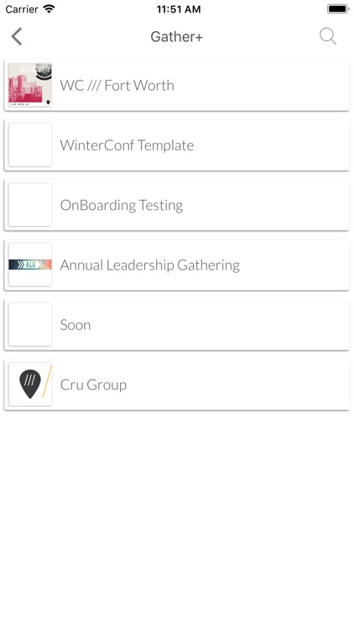Tap the Gather+ title in header
The image size is (354, 630).
pos(177,37)
